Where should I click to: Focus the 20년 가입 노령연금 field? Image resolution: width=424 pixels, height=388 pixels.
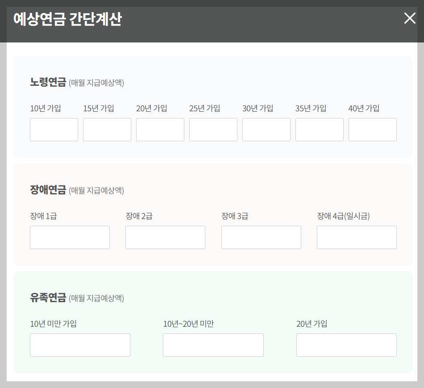[160, 130]
